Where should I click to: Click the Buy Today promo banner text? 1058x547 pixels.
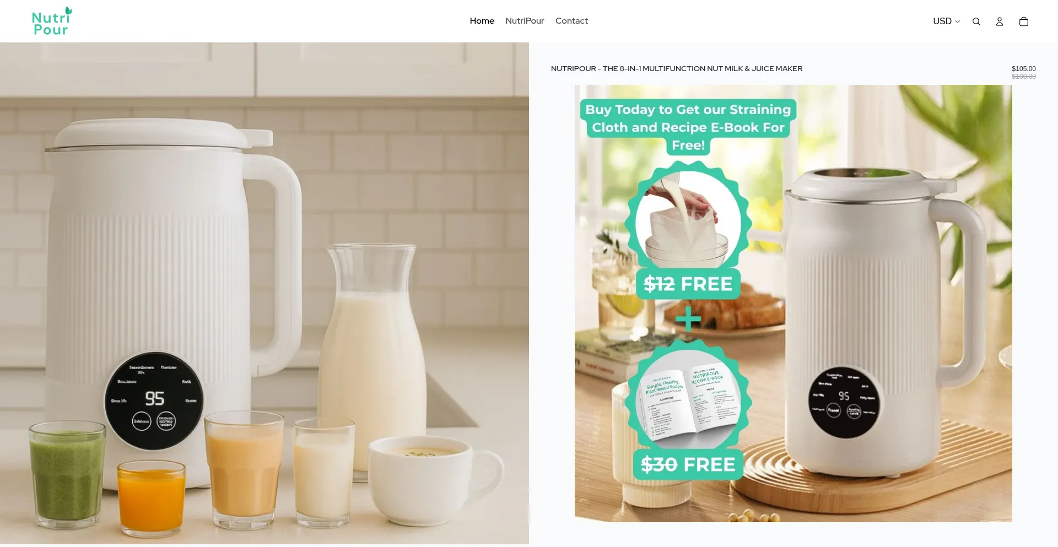pyautogui.click(x=688, y=127)
